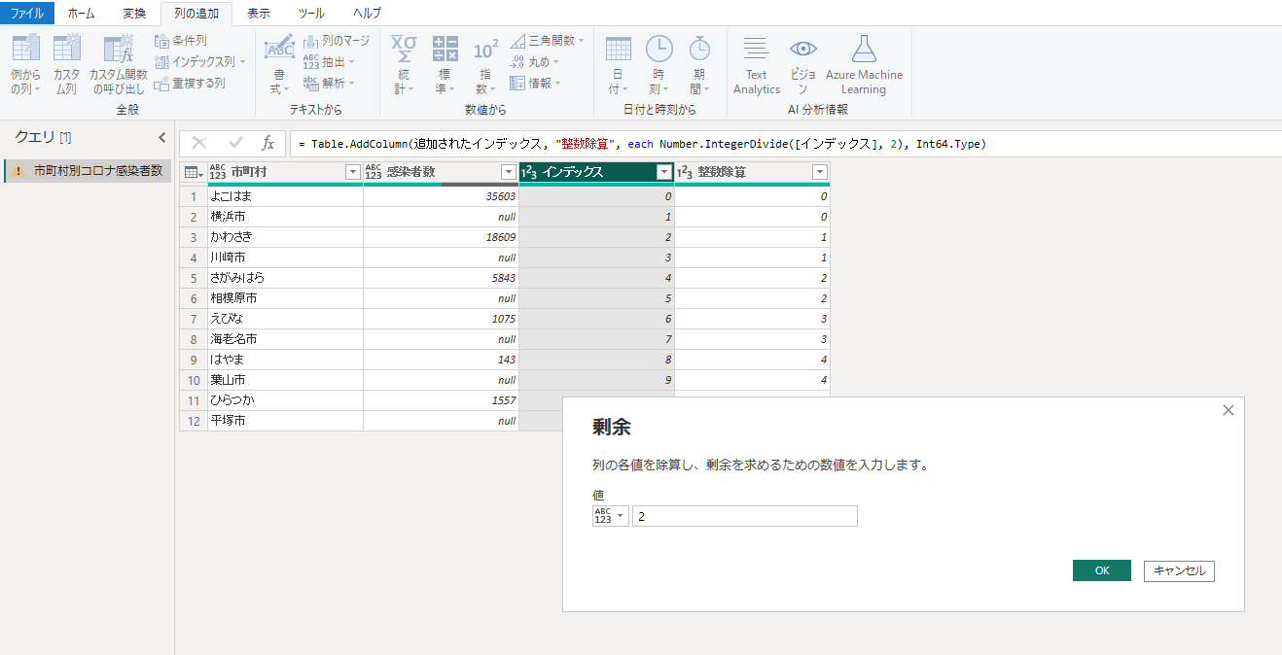Click Invoke Custom Function (カスタム関数の呼び出し) icon
This screenshot has width=1282, height=655.
(x=118, y=49)
